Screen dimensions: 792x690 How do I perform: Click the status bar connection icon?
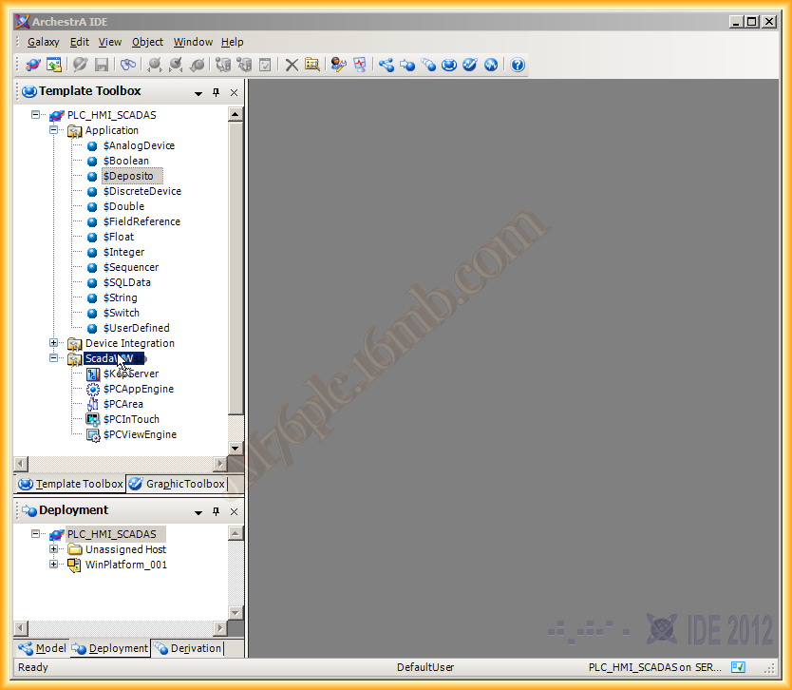(x=738, y=667)
